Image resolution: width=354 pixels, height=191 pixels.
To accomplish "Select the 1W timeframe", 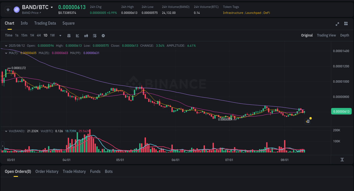I will pos(52,35).
